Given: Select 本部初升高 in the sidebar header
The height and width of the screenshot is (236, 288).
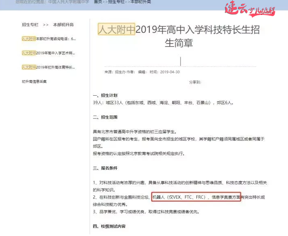Looking at the screenshot, I should 63,25.
